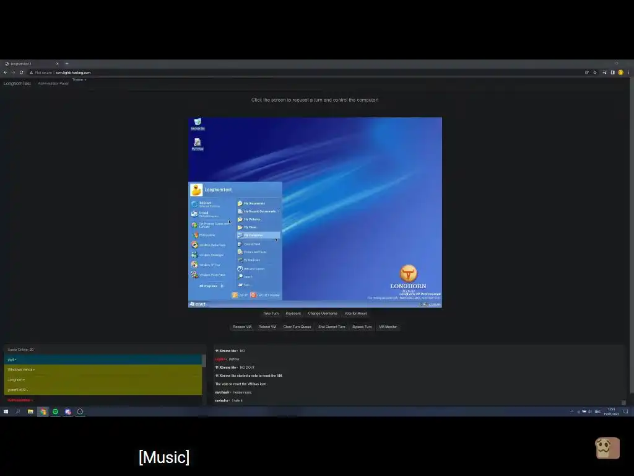Reload the browser page
This screenshot has height=476, width=634.
click(22, 73)
